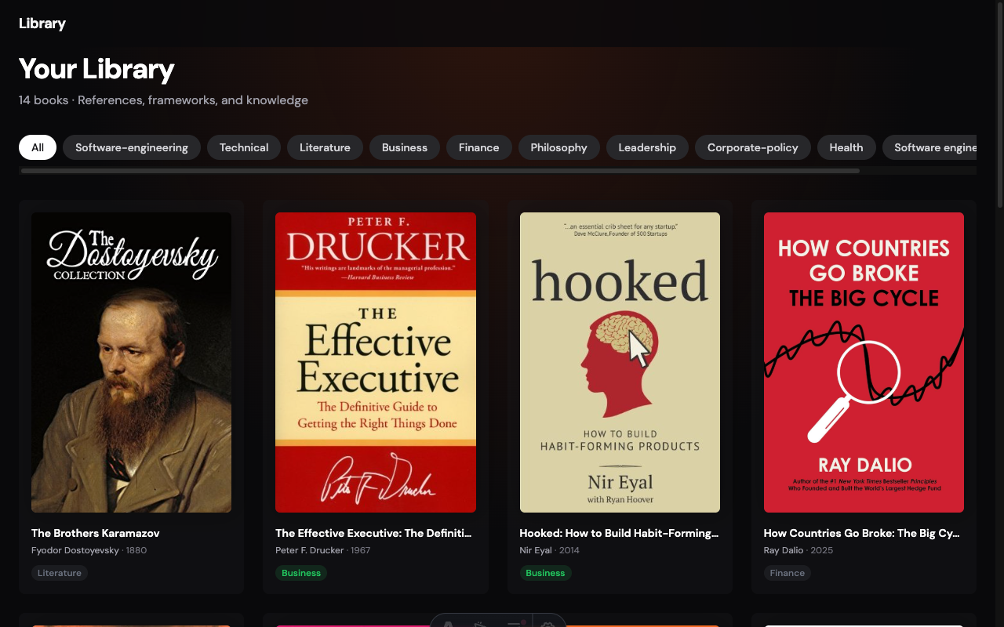Open The Brothers Karamazov
Viewport: 1004px width, 627px height.
130,361
